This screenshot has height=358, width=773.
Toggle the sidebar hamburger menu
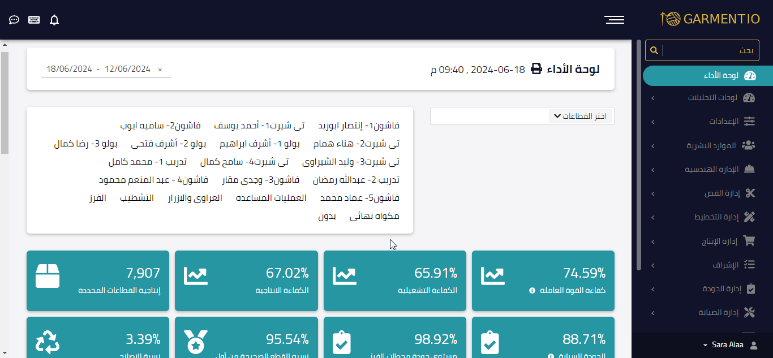pos(614,20)
